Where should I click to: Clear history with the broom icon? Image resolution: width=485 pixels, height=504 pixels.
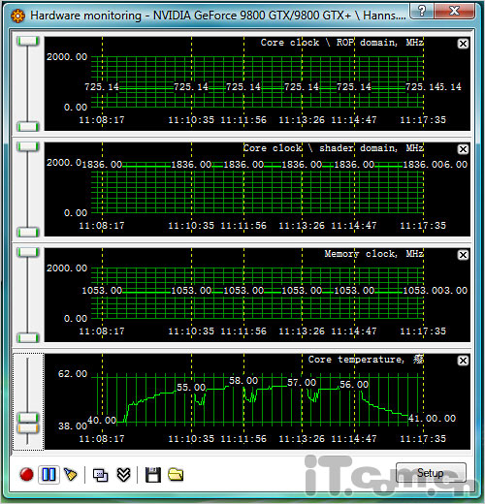[x=71, y=475]
